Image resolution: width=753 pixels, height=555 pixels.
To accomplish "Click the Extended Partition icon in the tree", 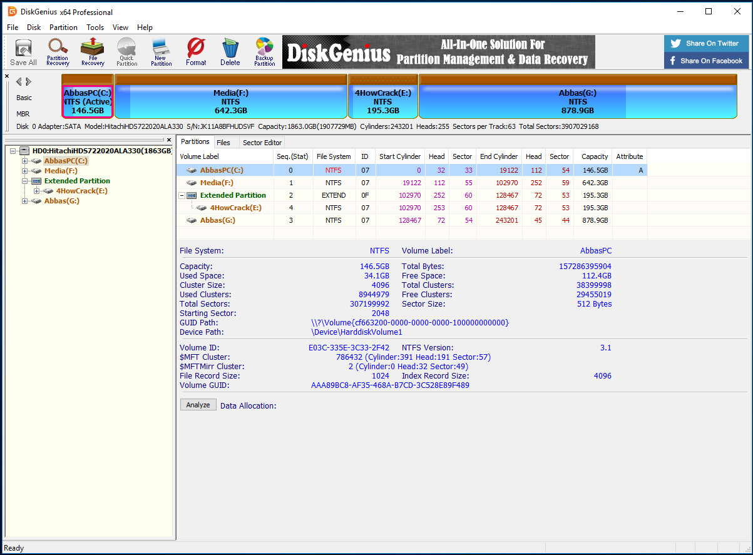I will click(37, 181).
